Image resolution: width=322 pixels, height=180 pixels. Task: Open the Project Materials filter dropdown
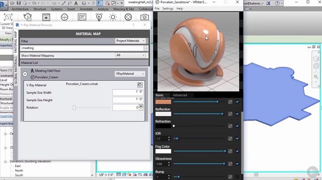[130, 41]
